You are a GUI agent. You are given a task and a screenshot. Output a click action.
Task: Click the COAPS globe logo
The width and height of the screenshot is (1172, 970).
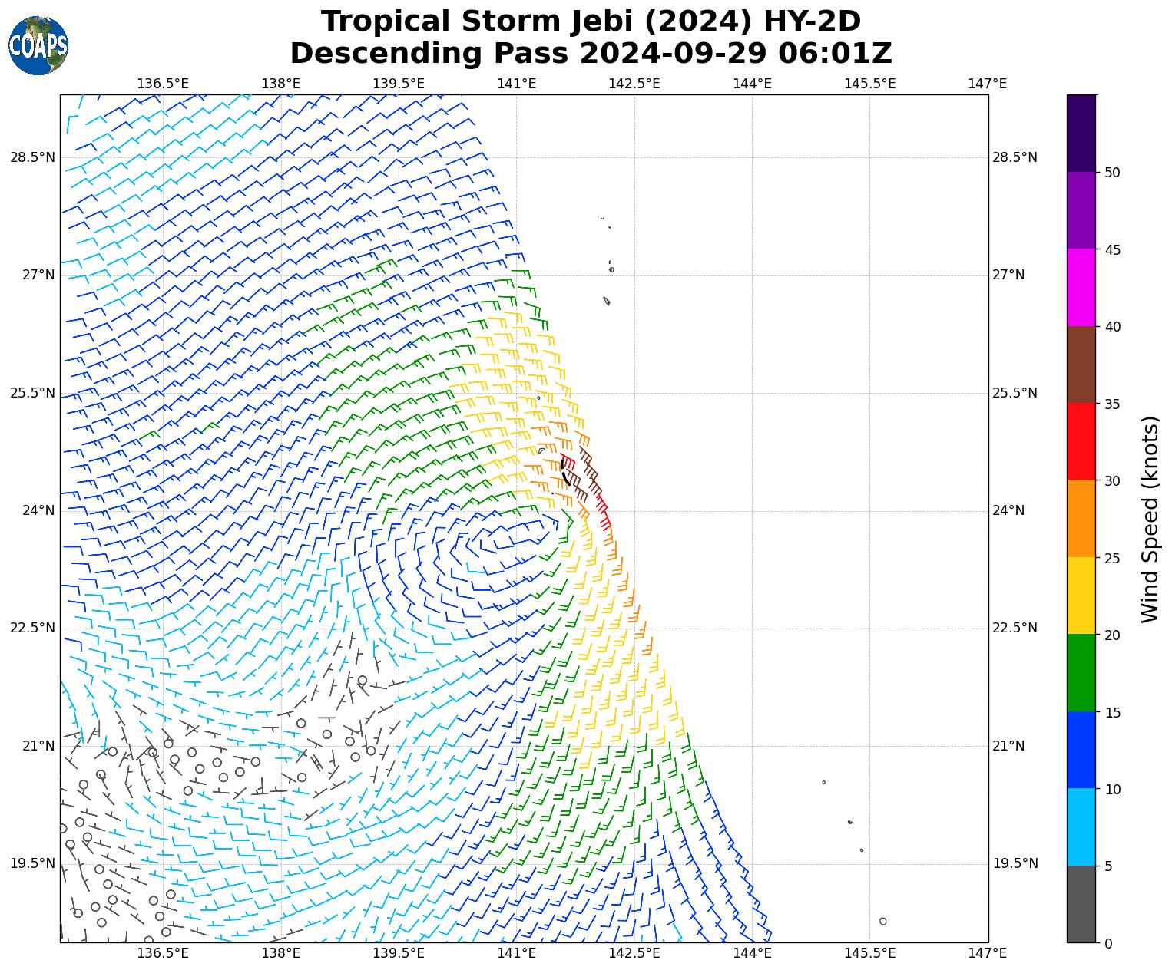click(38, 45)
